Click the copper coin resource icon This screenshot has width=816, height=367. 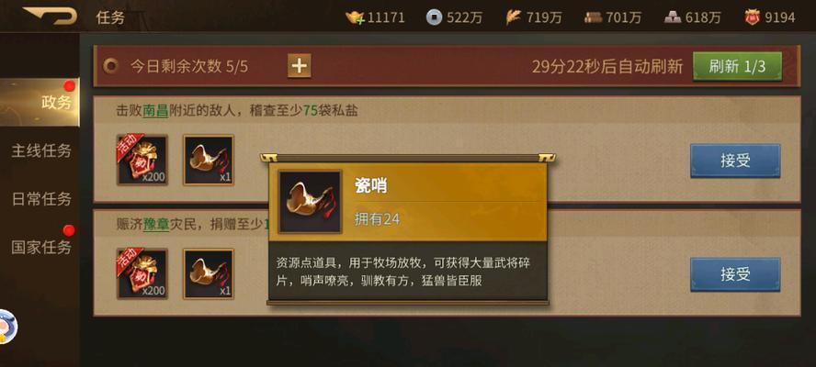(x=434, y=17)
